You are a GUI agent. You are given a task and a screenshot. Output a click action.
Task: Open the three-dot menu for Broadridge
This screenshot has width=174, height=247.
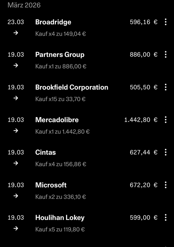[x=166, y=22]
